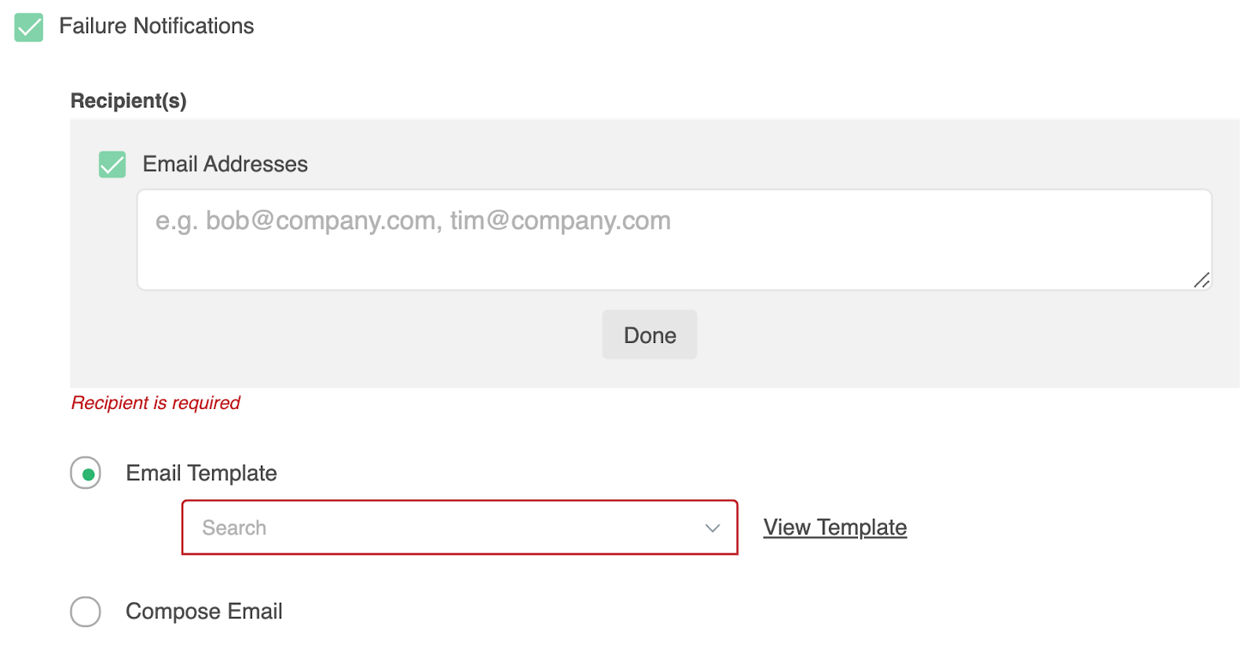Image resolution: width=1257 pixels, height=657 pixels.
Task: Click the 'Recipient is required' error message
Action: [x=156, y=403]
